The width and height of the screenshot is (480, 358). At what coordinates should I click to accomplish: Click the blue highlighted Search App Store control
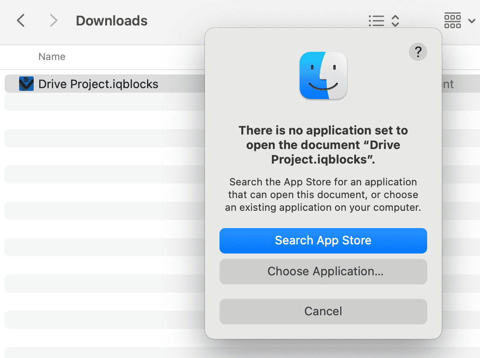point(323,240)
